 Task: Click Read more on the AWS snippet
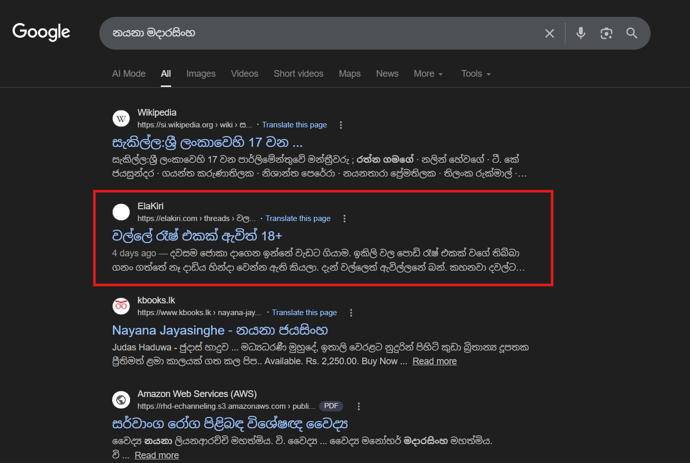[x=157, y=455]
